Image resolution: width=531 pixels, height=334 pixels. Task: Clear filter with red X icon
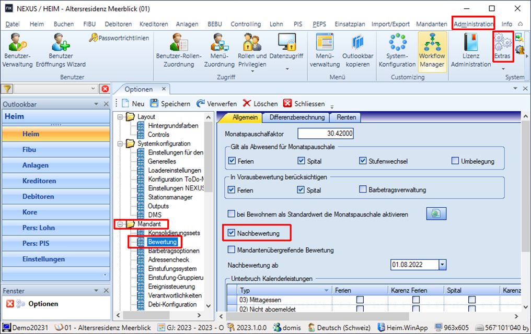(106, 89)
